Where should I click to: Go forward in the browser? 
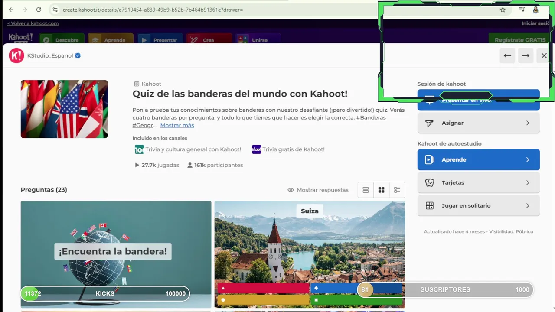[x=25, y=10]
